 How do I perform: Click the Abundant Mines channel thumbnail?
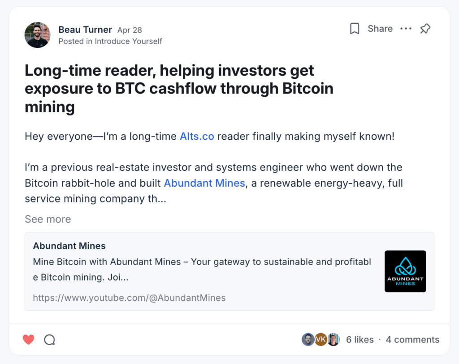coord(405,271)
